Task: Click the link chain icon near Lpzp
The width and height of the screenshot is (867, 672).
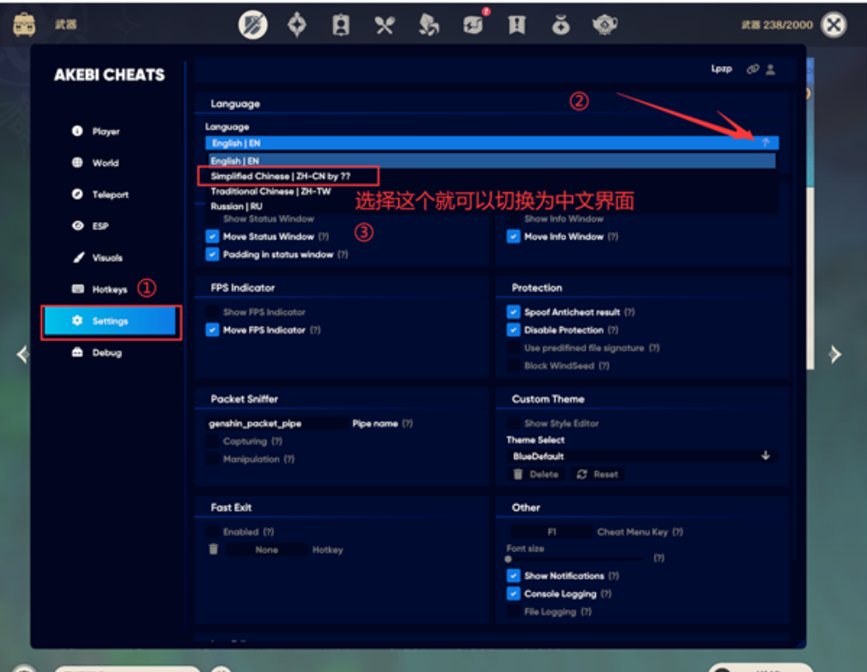Action: [x=753, y=69]
